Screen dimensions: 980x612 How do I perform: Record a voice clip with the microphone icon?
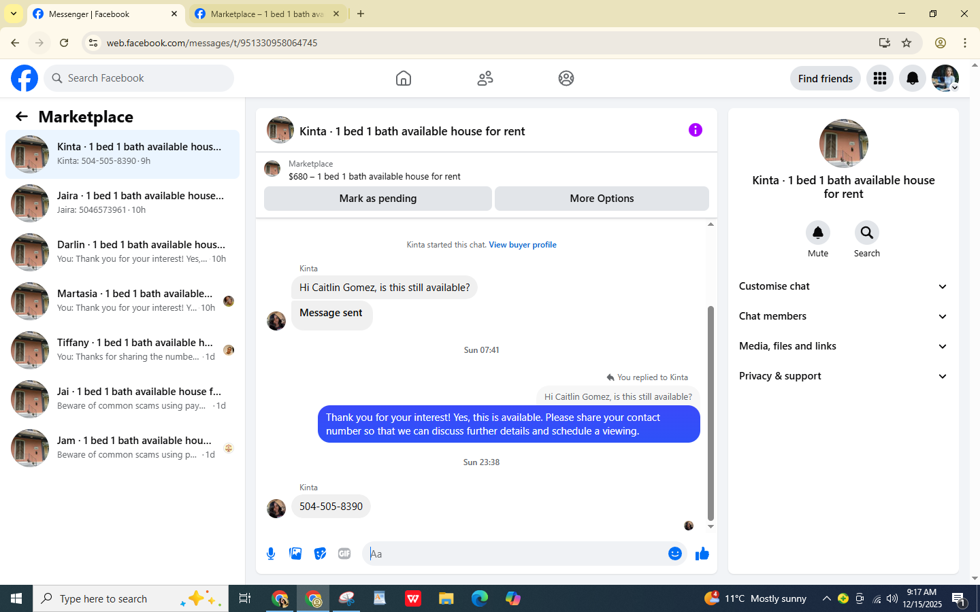[271, 554]
